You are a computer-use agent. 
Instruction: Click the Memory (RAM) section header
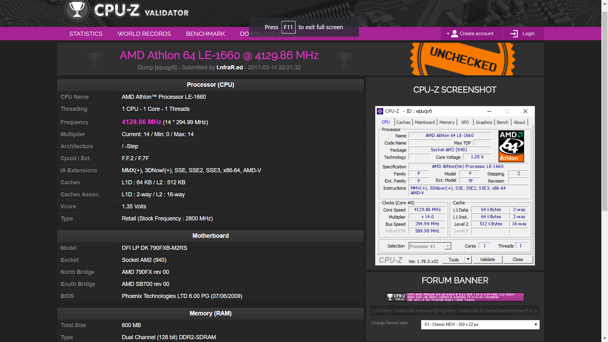(211, 313)
